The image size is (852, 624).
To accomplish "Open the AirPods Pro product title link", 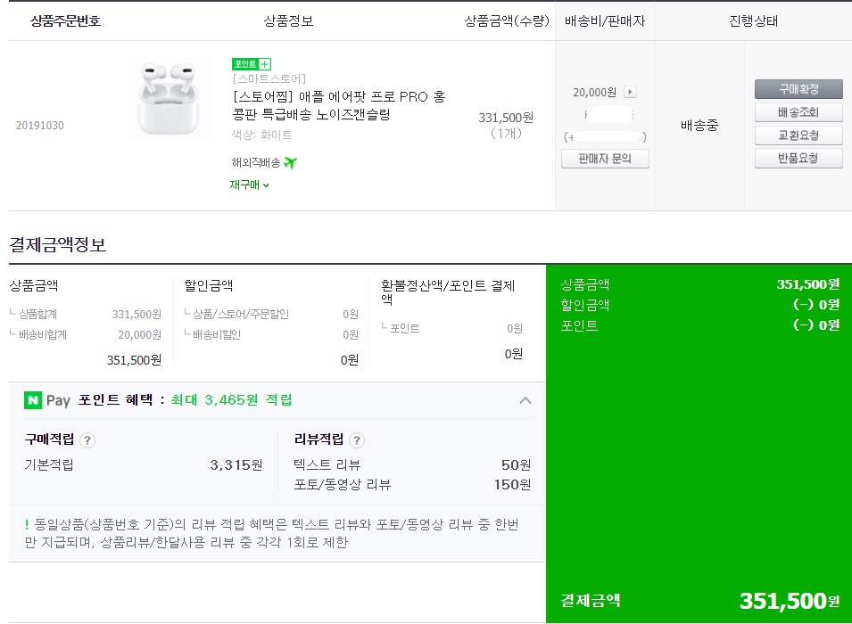I will 339,105.
